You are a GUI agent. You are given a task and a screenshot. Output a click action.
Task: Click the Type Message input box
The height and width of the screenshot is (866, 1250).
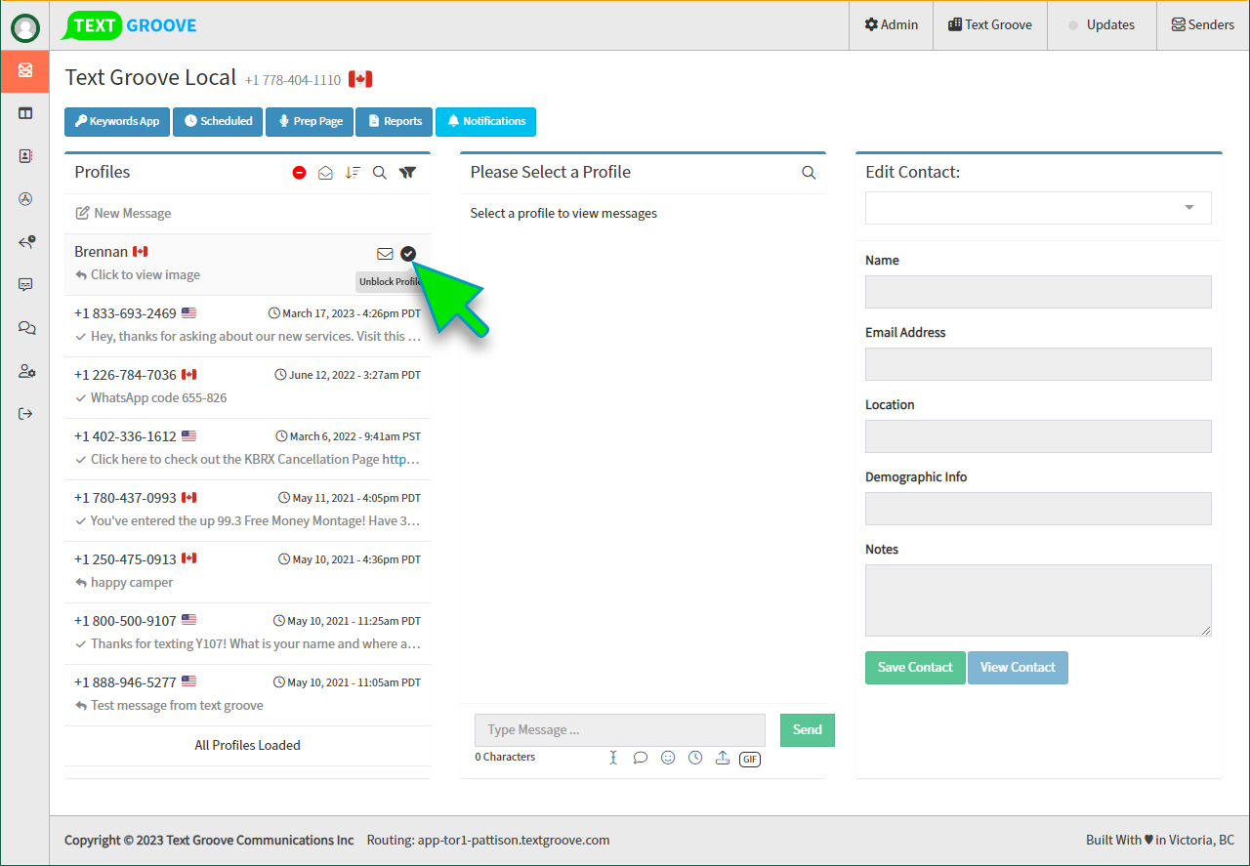[x=620, y=730]
